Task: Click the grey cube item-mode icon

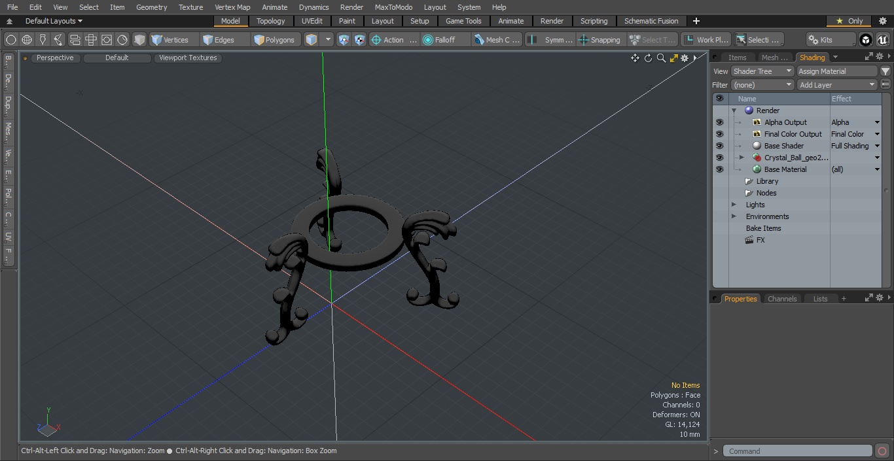Action: point(139,40)
